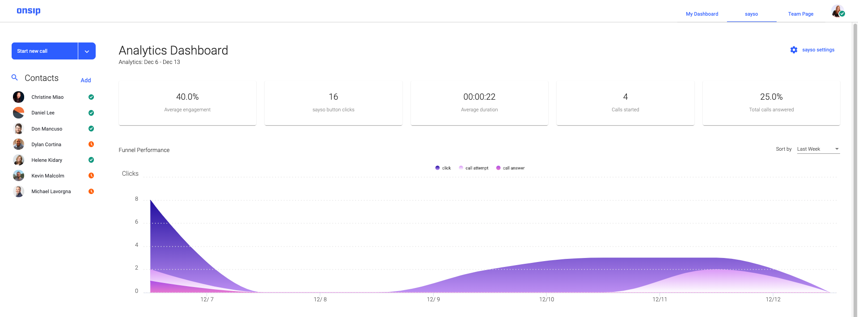The image size is (858, 317).
Task: Click Kevin Malcolm's away status icon
Action: [91, 176]
